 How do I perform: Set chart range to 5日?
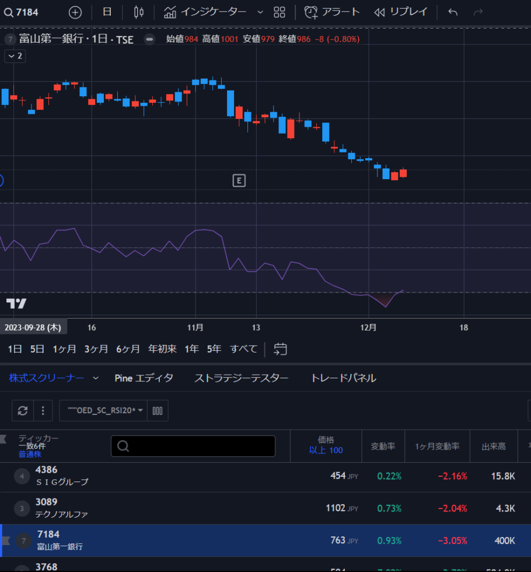tap(37, 349)
